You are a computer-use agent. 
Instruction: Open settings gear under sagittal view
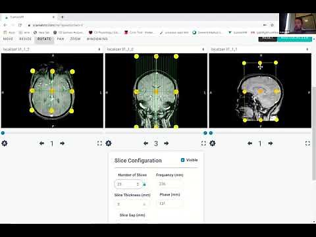coord(213,144)
